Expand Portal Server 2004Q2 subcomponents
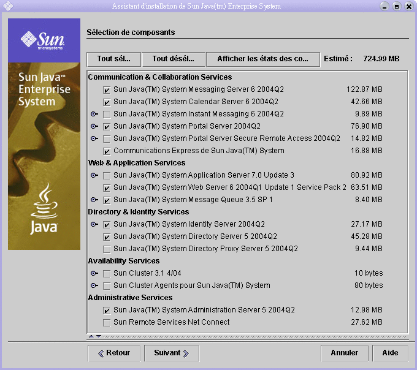This screenshot has width=417, height=370. (94, 126)
